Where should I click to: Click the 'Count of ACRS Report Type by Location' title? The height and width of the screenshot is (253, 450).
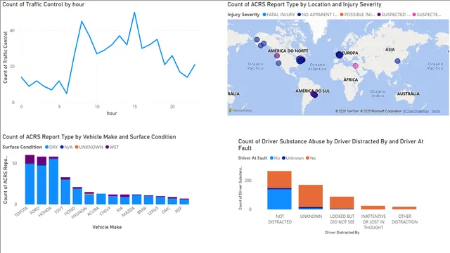304,5
